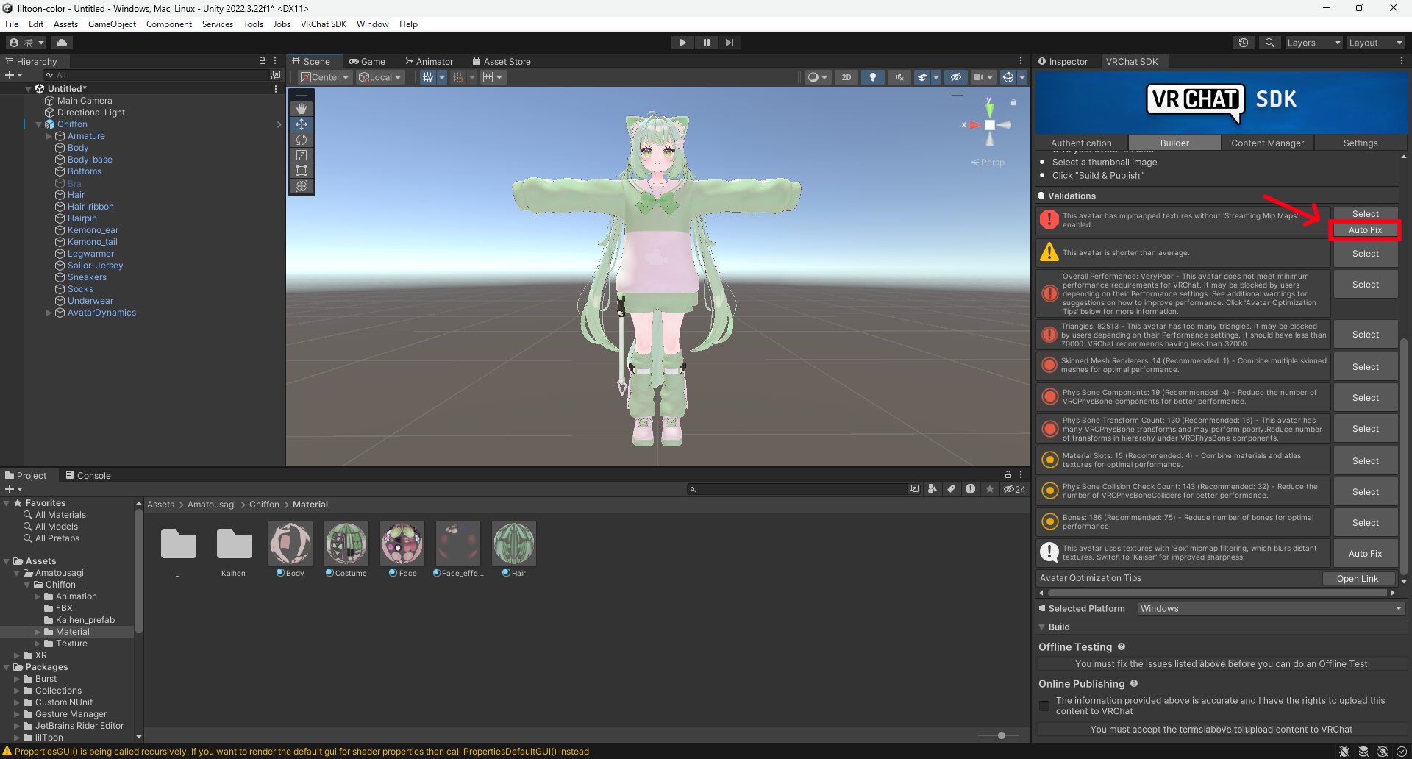Toggle scene lighting on or off
Screen dimensions: 1412x759
(x=873, y=76)
